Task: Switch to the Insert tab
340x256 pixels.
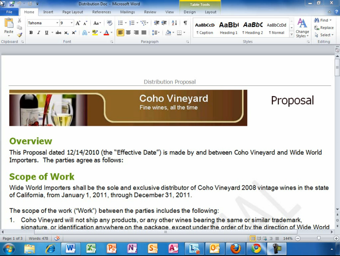Action: [48, 12]
